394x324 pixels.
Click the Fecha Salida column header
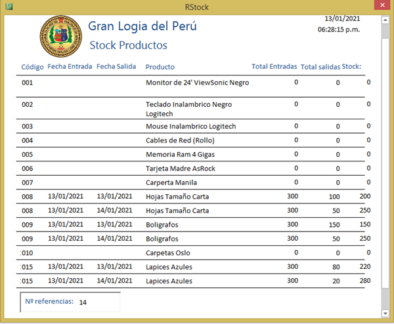pos(116,66)
